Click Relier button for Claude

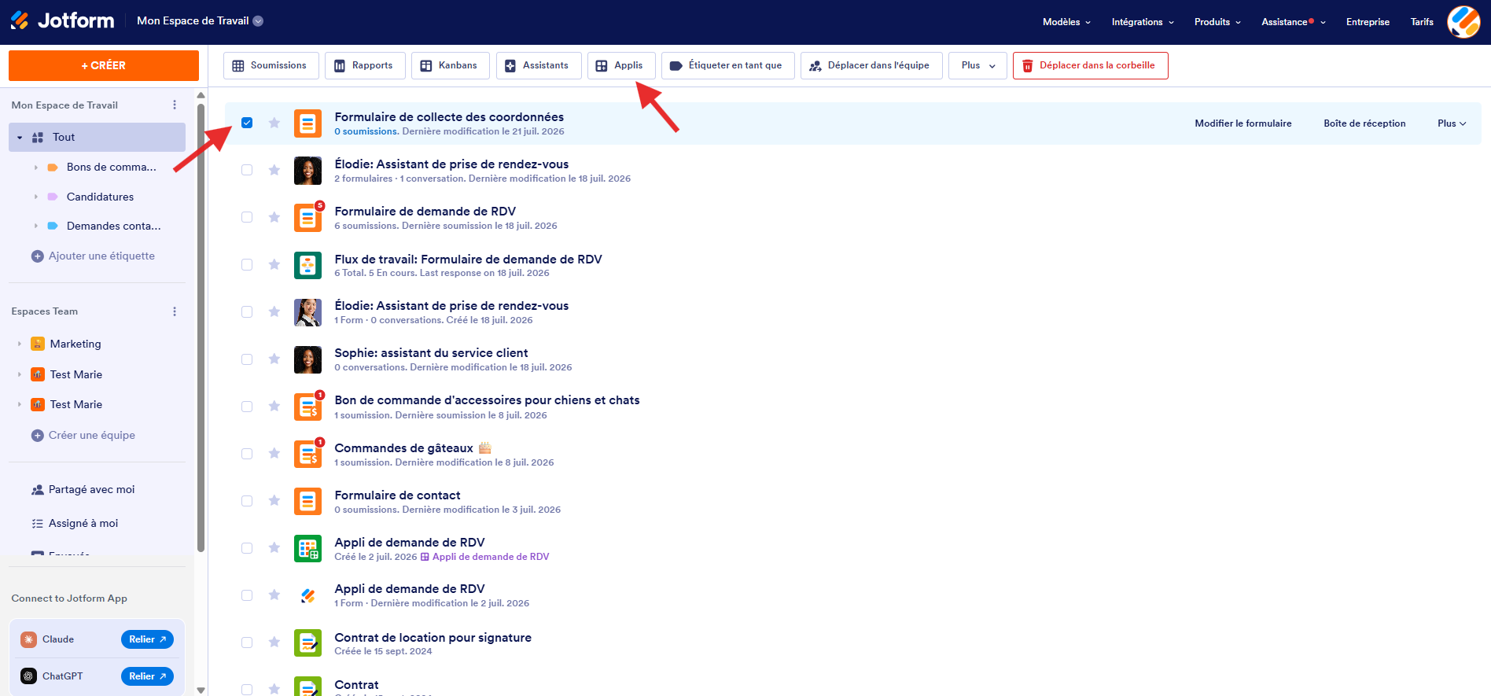(147, 639)
